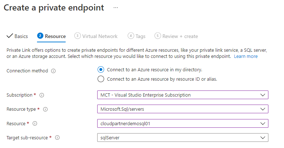Click the step 2 Resource circle icon
284x148 pixels.
[40, 36]
